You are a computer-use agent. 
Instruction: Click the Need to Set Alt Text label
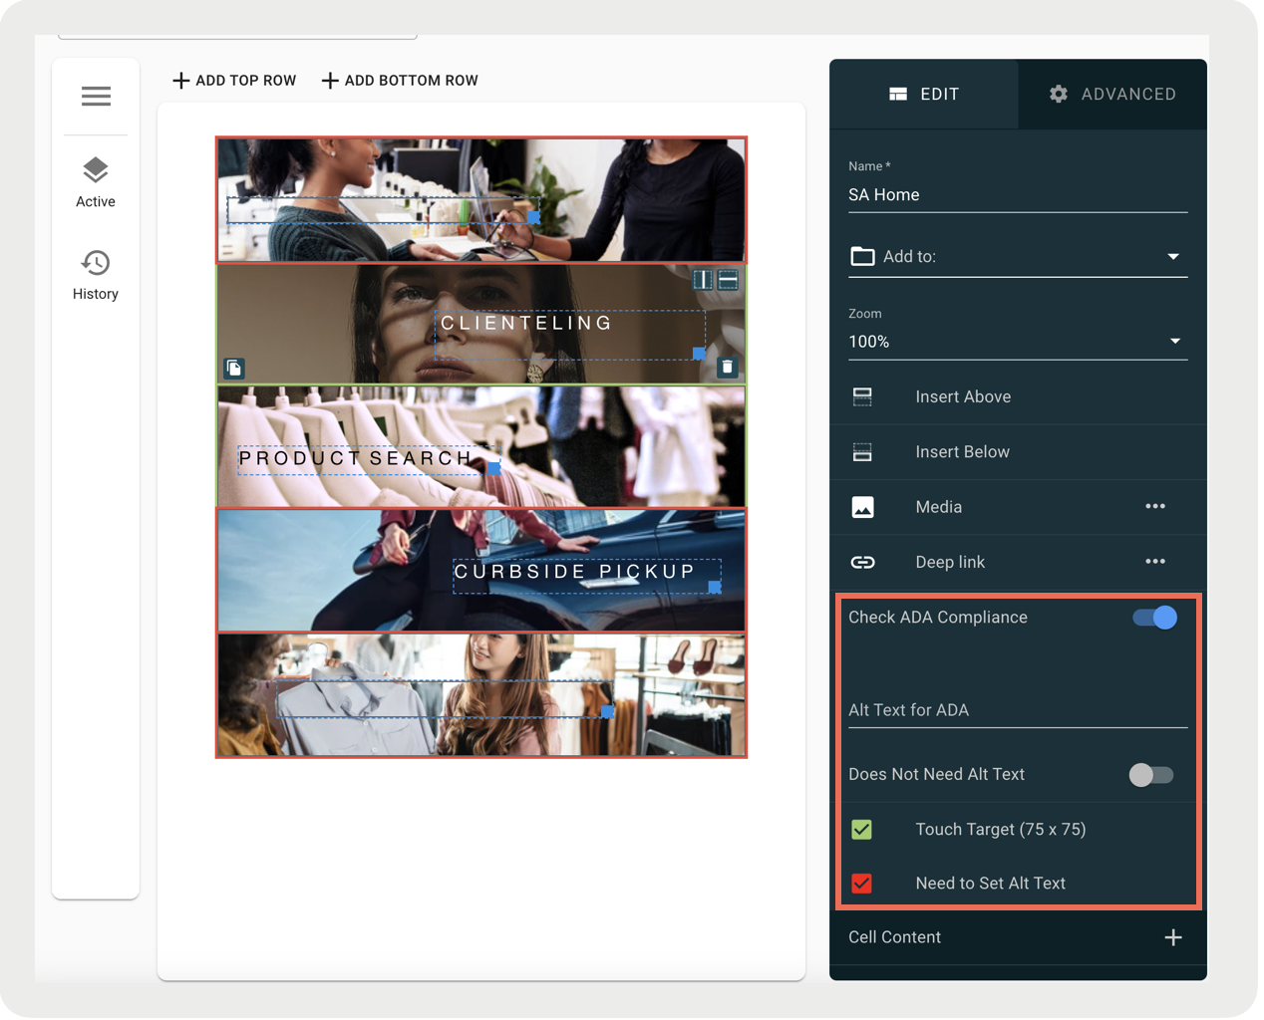990,884
